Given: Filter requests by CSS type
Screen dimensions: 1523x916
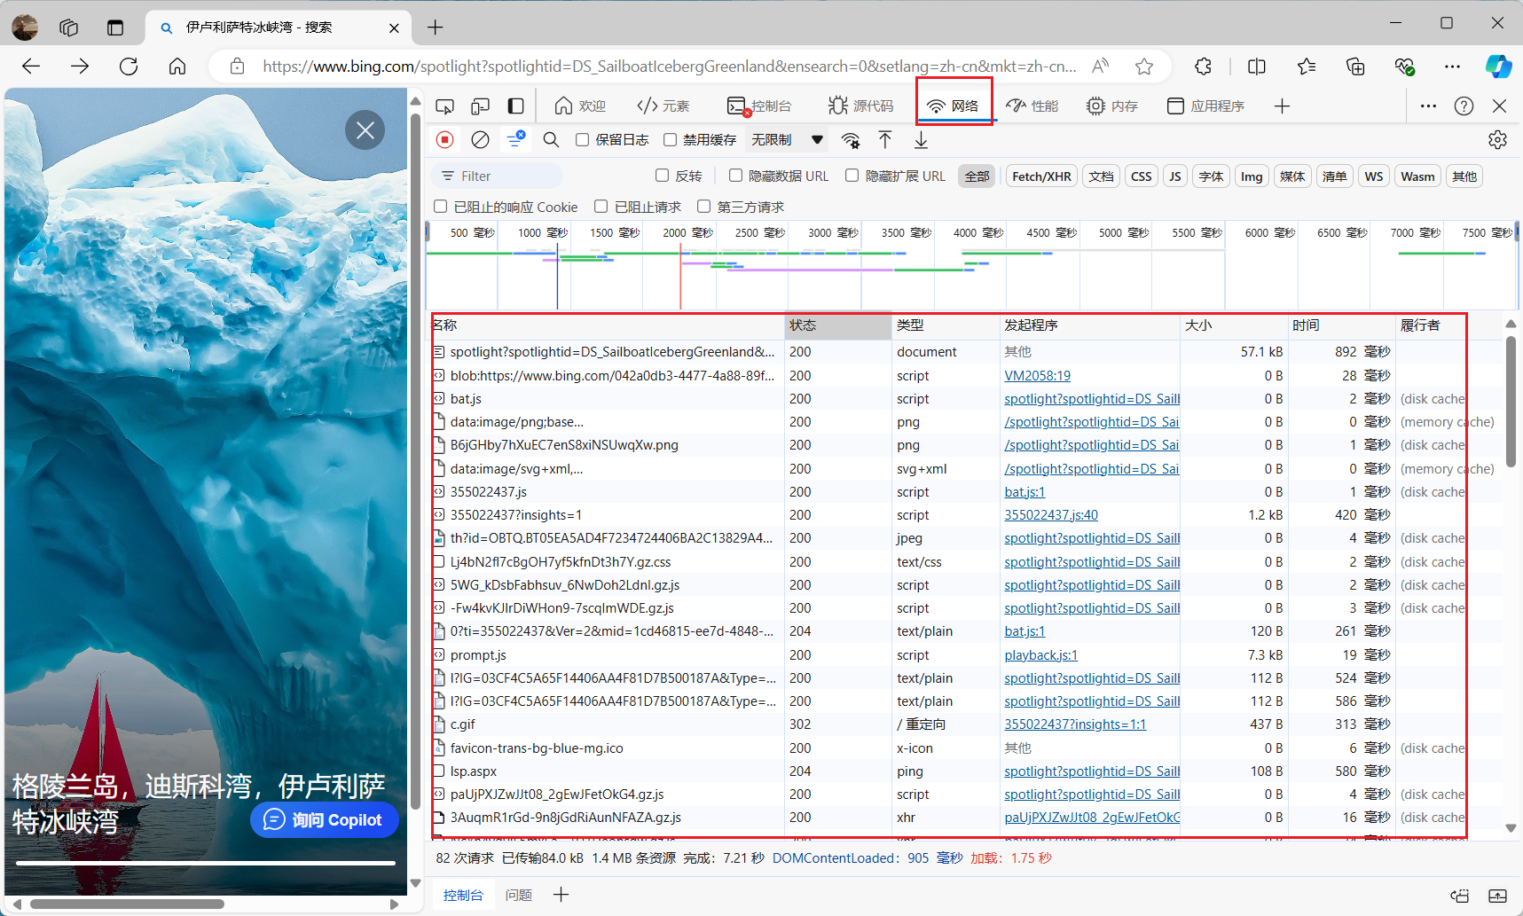Looking at the screenshot, I should click(1142, 176).
